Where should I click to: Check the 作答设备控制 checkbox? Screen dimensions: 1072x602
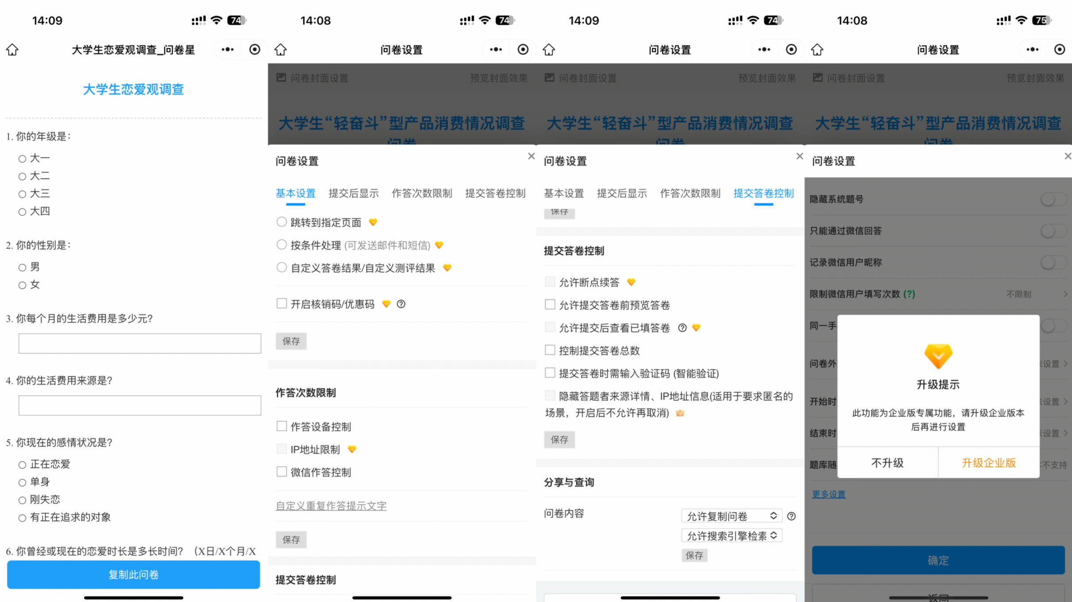coord(281,426)
